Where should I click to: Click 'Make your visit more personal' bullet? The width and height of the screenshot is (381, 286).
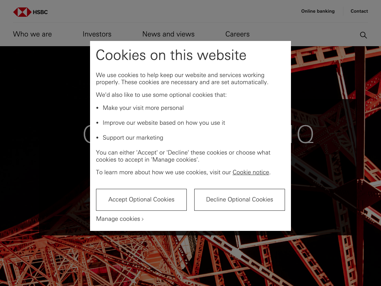coord(143,108)
